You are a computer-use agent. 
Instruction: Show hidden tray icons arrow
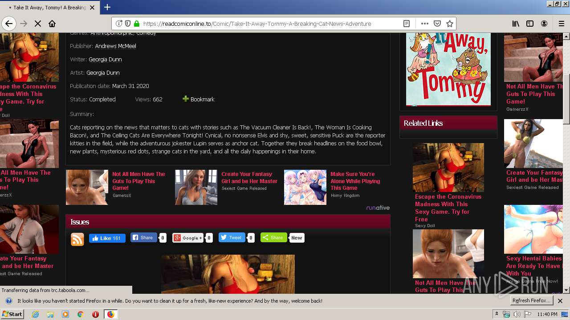click(497, 314)
